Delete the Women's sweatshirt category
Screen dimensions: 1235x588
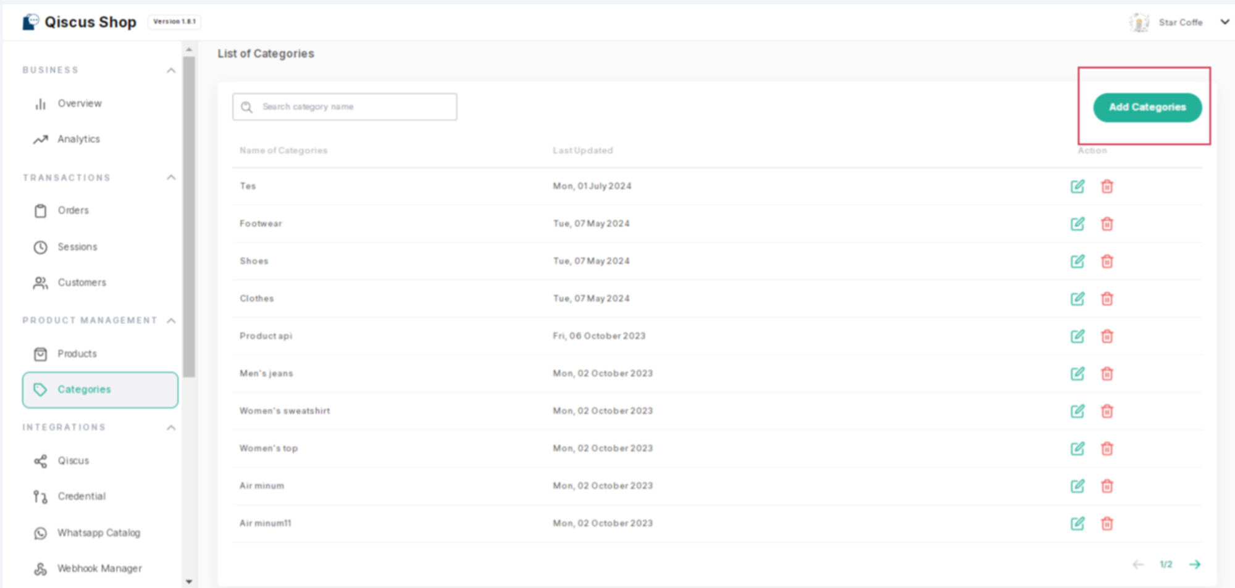coord(1107,411)
